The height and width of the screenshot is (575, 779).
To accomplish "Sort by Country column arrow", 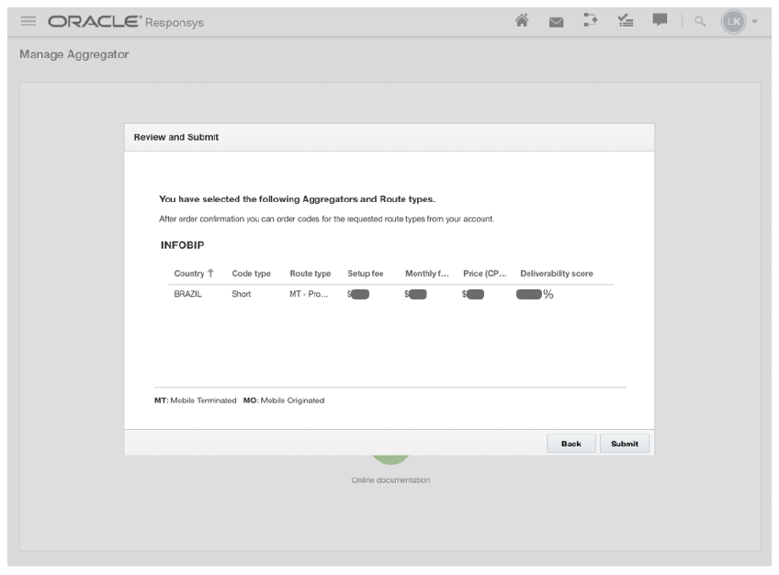I will [x=210, y=273].
